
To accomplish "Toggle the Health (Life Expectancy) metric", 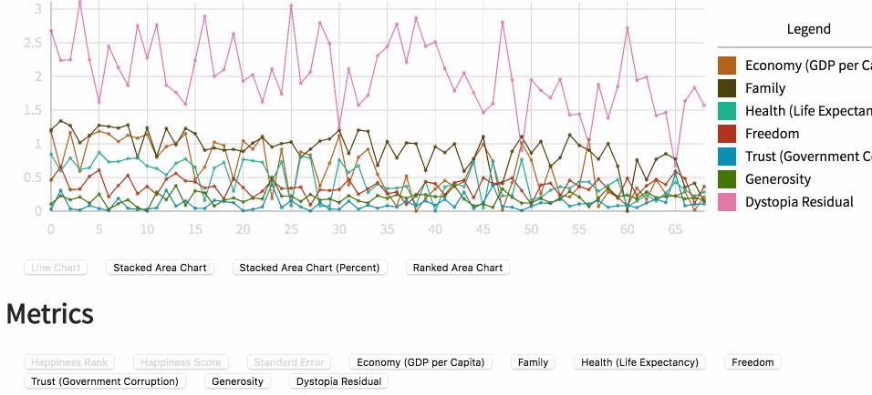I will (639, 362).
